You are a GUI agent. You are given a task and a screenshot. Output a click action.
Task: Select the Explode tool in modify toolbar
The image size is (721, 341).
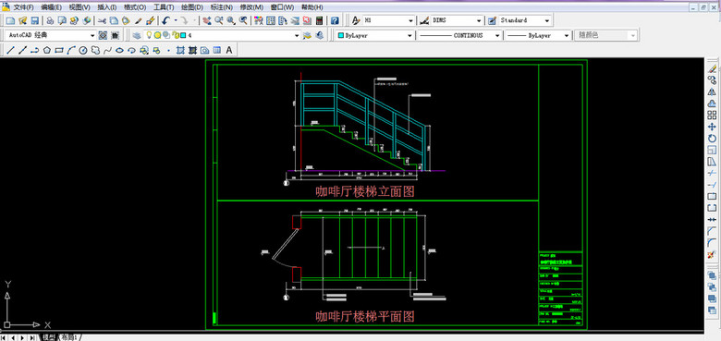pos(712,254)
